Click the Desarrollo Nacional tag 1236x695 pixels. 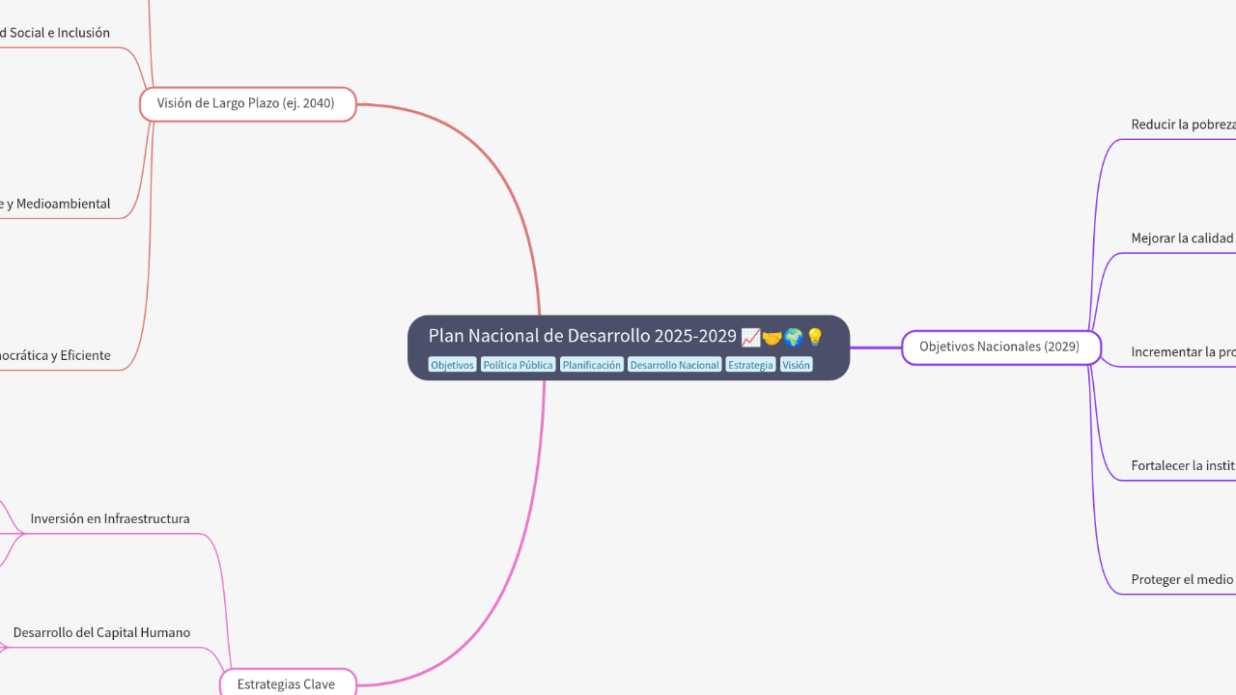point(674,365)
